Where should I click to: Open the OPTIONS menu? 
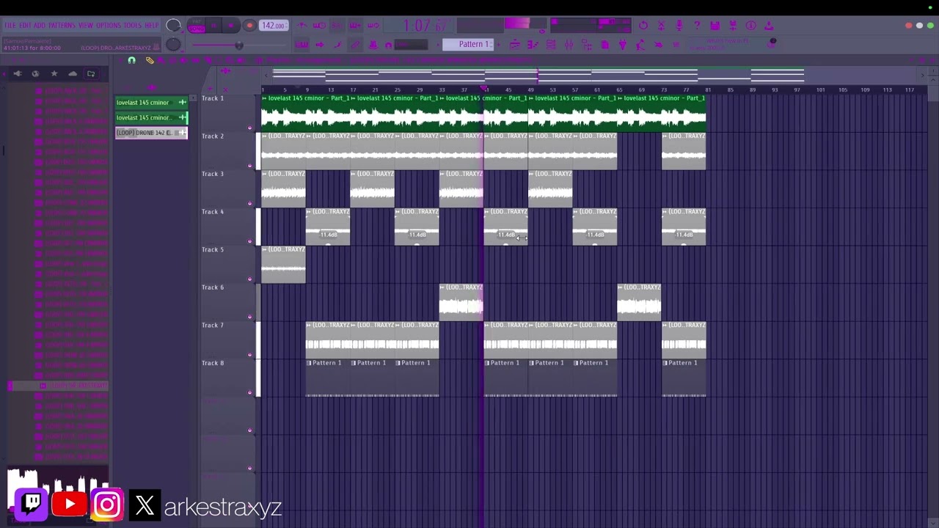108,25
